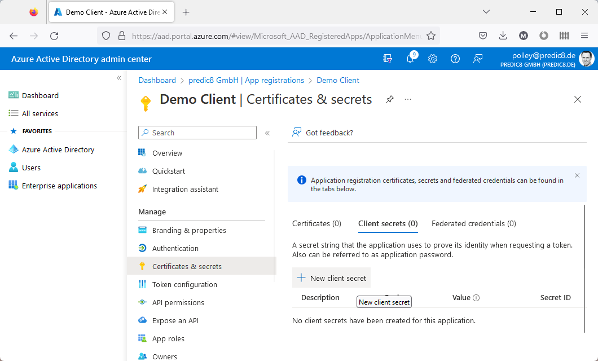Image resolution: width=598 pixels, height=361 pixels.
Task: Click the resource menu Search field
Action: click(197, 133)
